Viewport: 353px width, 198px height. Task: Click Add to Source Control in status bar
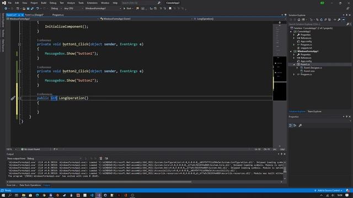pyautogui.click(x=329, y=191)
